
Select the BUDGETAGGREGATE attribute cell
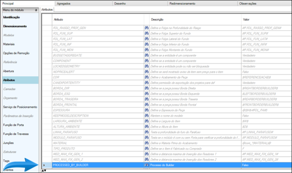[x=98, y=55]
